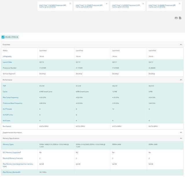
Task: Click the Lithography spec label
Action: [x=7, y=56]
